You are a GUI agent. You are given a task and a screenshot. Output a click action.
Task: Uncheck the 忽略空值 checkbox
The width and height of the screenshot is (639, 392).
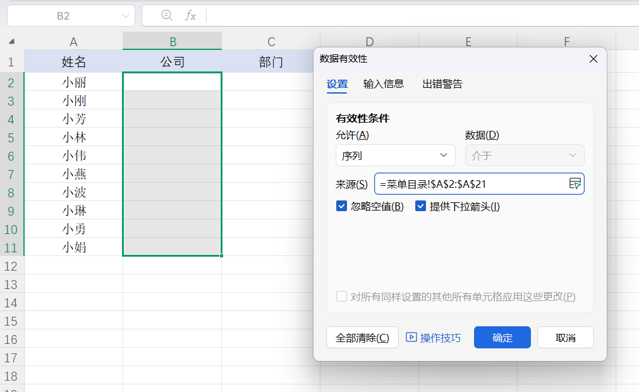(x=341, y=205)
